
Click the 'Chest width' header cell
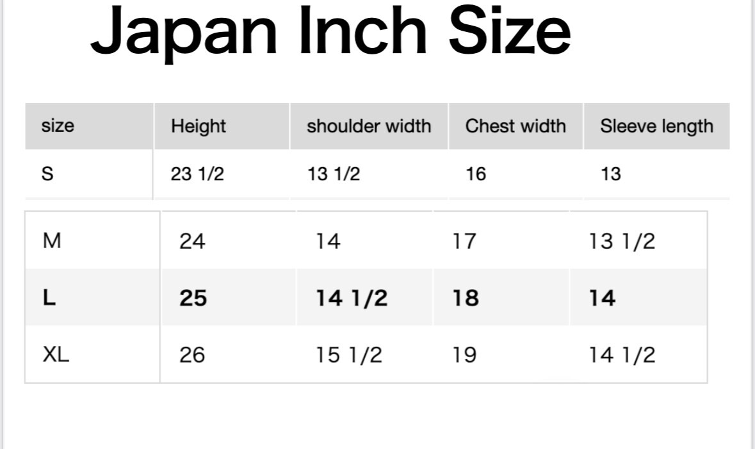click(516, 126)
